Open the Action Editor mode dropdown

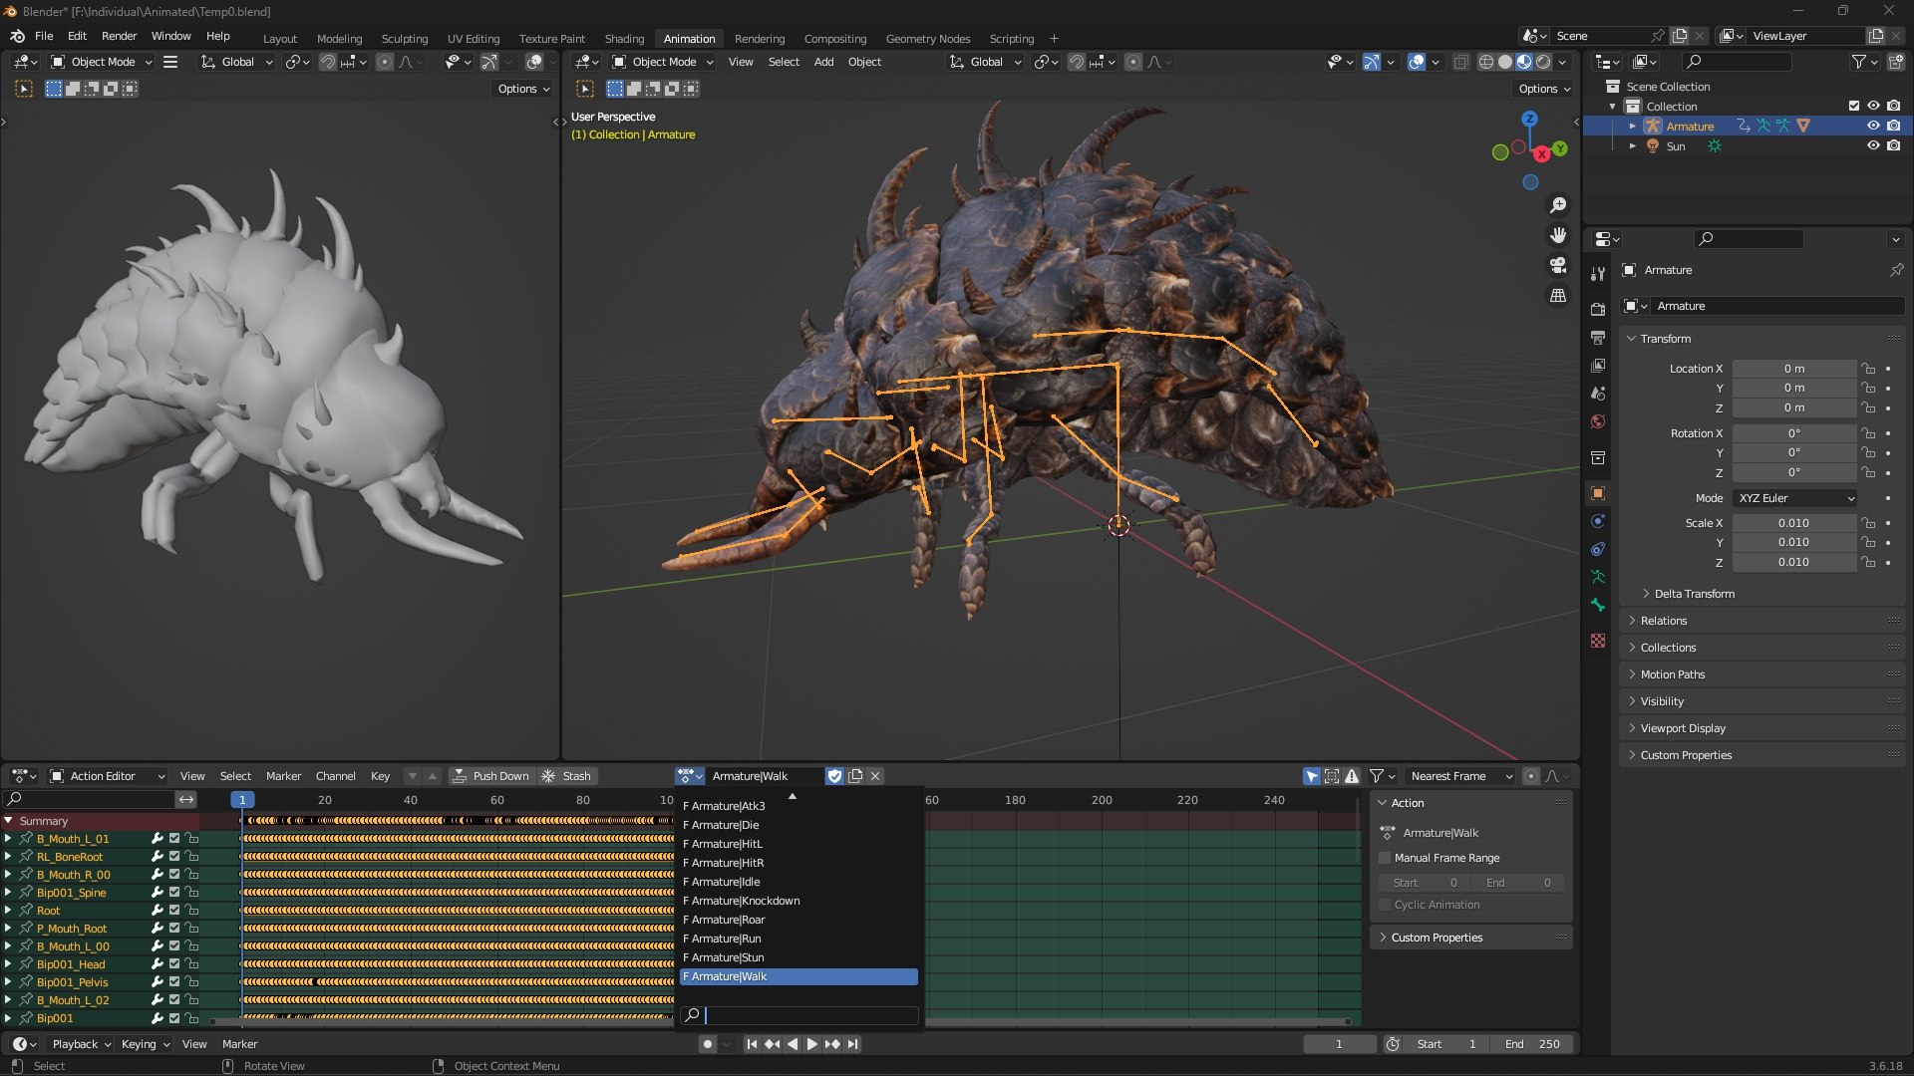(107, 776)
